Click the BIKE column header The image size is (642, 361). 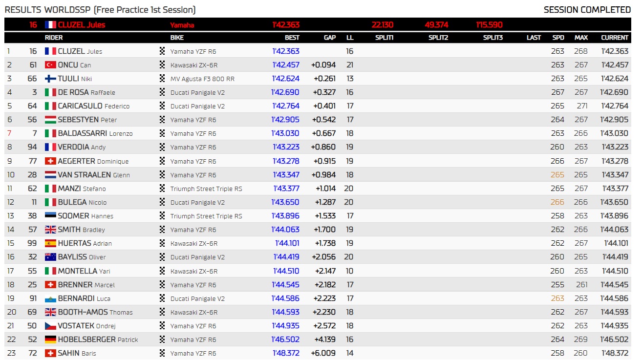(x=177, y=38)
